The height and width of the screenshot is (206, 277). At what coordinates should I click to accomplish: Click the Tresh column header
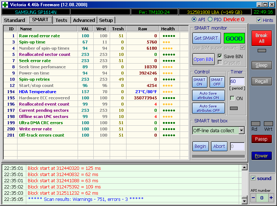pyautogui.click(x=118, y=28)
